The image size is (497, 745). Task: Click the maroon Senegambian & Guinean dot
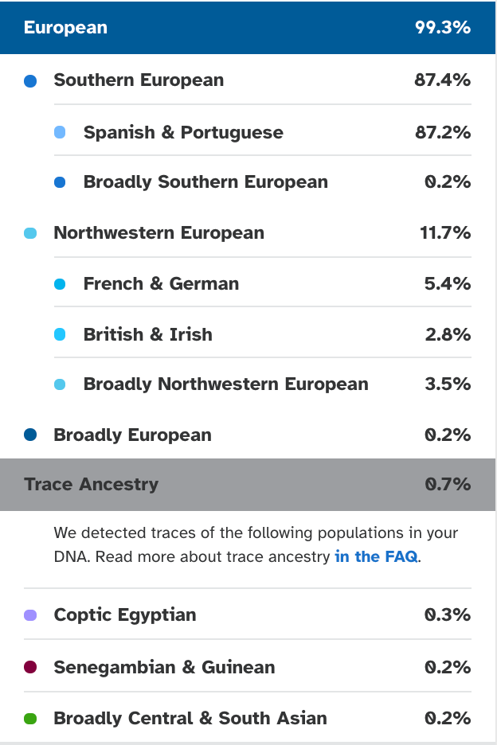tap(30, 667)
